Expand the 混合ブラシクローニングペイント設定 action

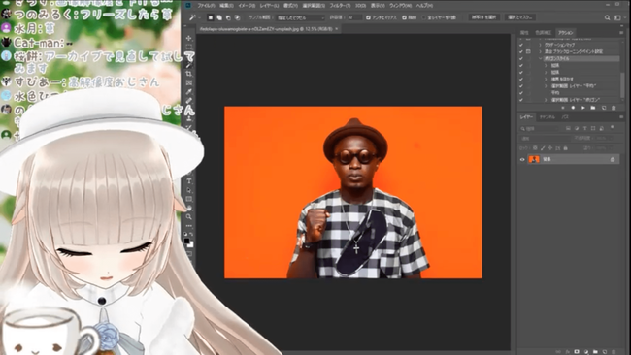point(541,51)
